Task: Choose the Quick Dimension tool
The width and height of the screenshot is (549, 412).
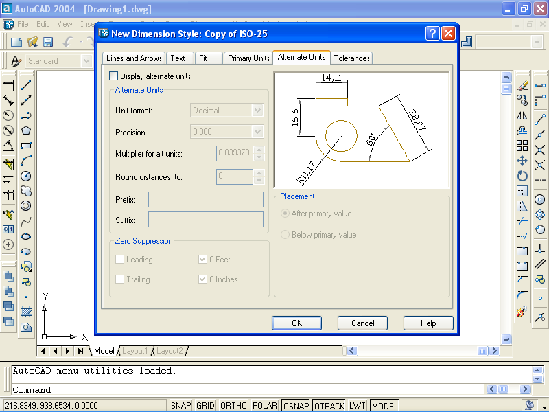Action: [8, 164]
